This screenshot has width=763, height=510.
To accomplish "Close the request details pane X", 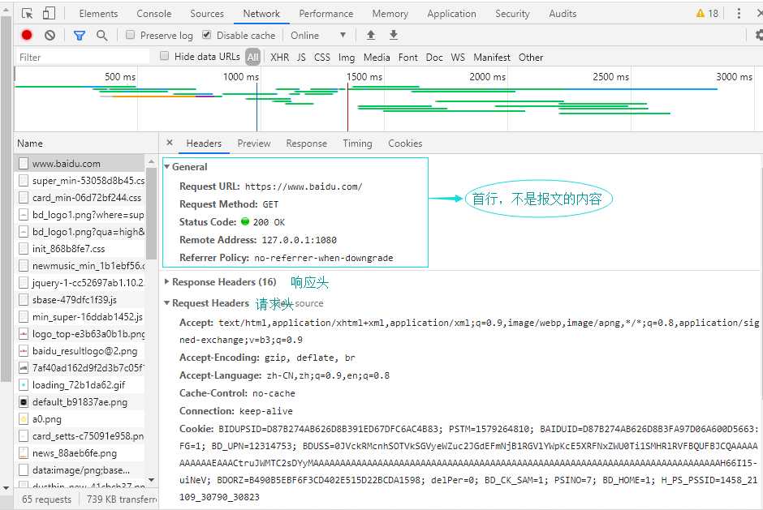I will pyautogui.click(x=170, y=143).
